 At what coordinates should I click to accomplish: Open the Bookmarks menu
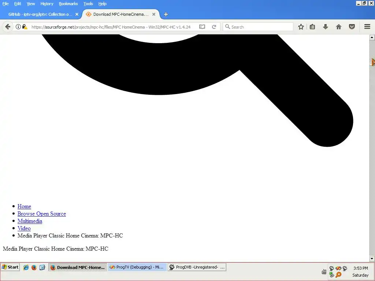tap(68, 4)
